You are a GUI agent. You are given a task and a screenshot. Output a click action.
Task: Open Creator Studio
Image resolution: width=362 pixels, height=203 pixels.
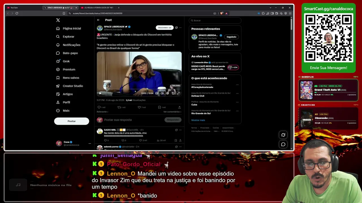click(x=70, y=86)
